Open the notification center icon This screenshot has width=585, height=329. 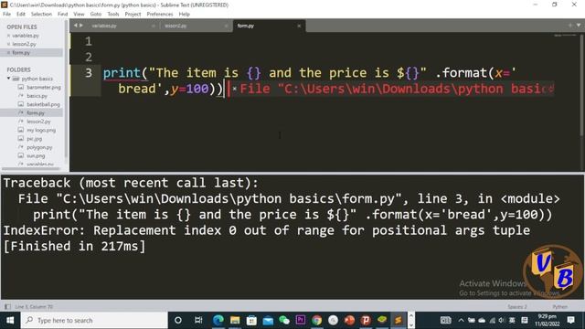click(x=570, y=320)
